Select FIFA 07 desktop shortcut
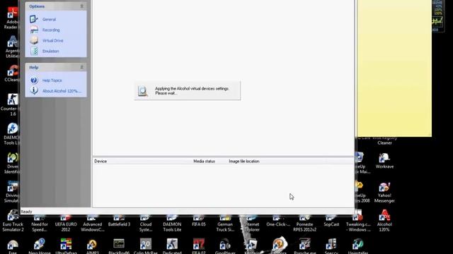Screen dimensions: 453x254 [x=199, y=246]
